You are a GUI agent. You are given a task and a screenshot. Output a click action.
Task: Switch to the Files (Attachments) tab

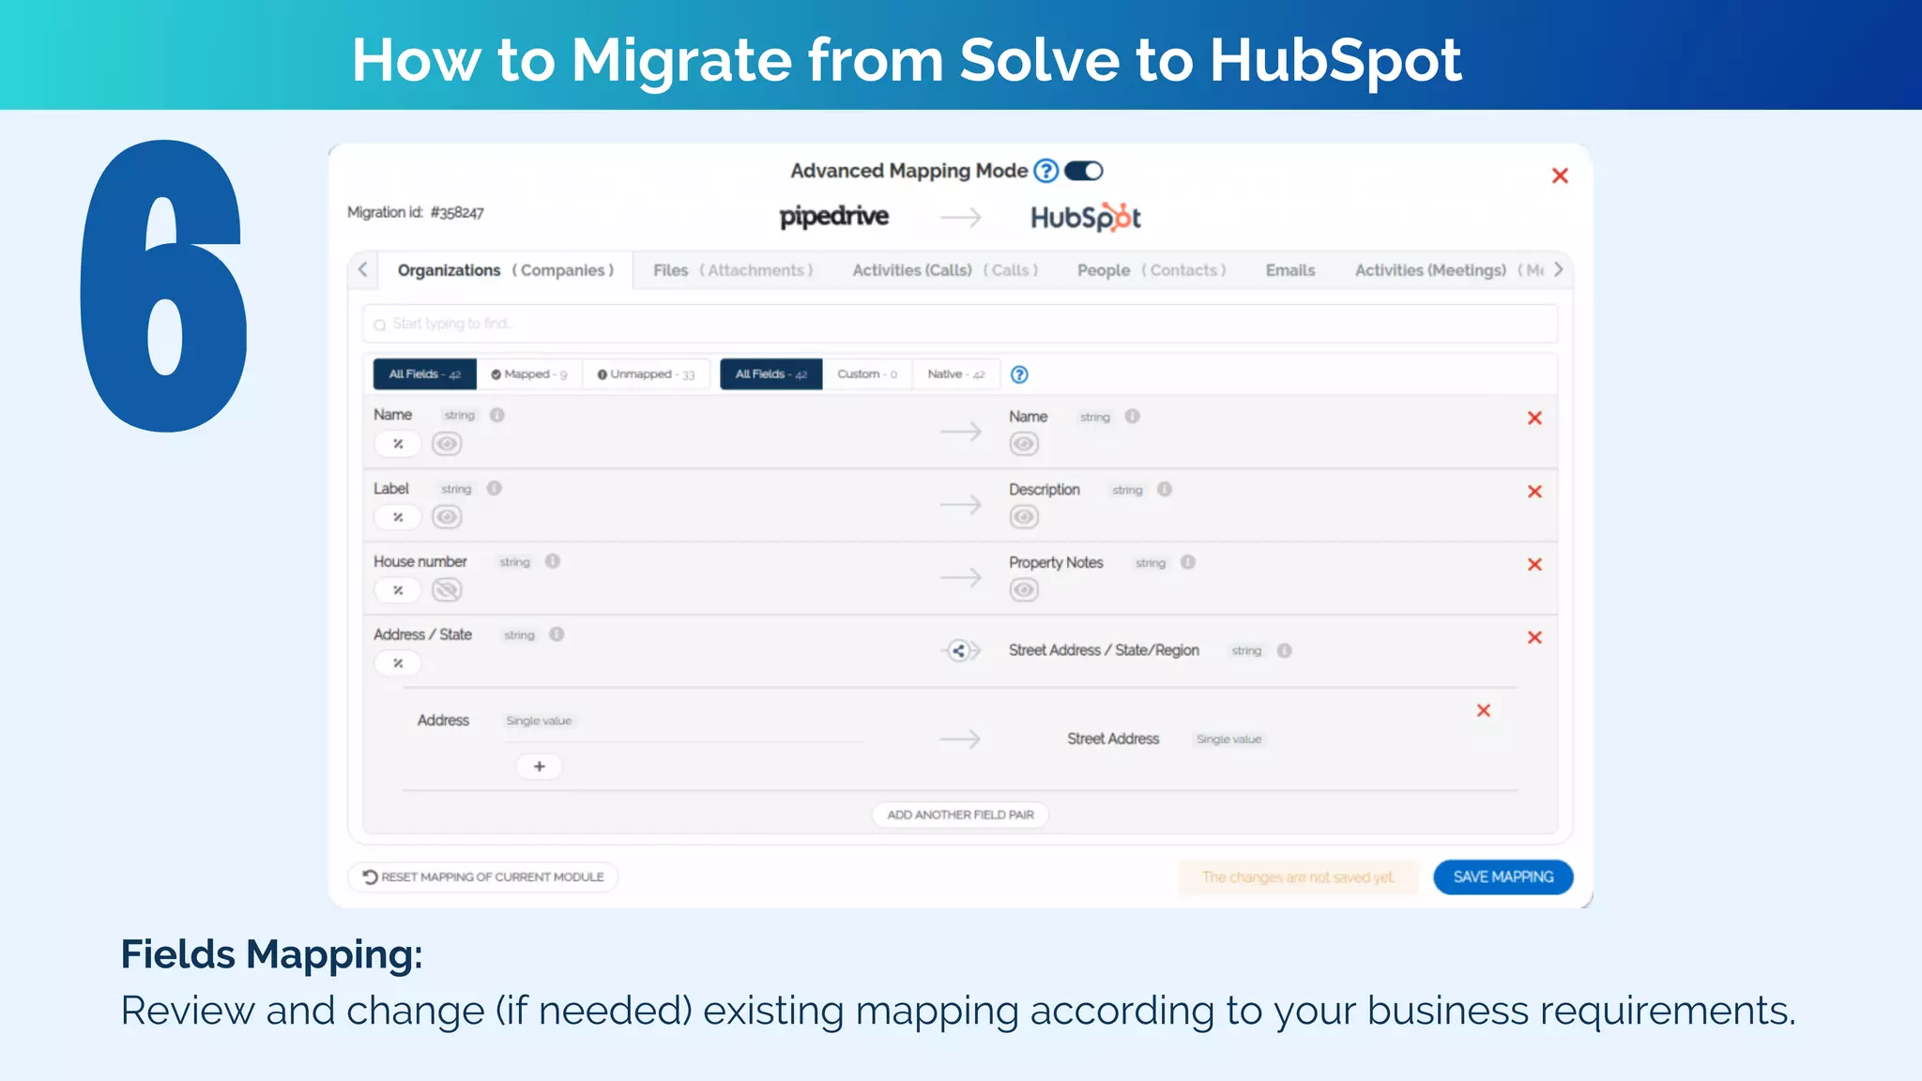point(733,270)
